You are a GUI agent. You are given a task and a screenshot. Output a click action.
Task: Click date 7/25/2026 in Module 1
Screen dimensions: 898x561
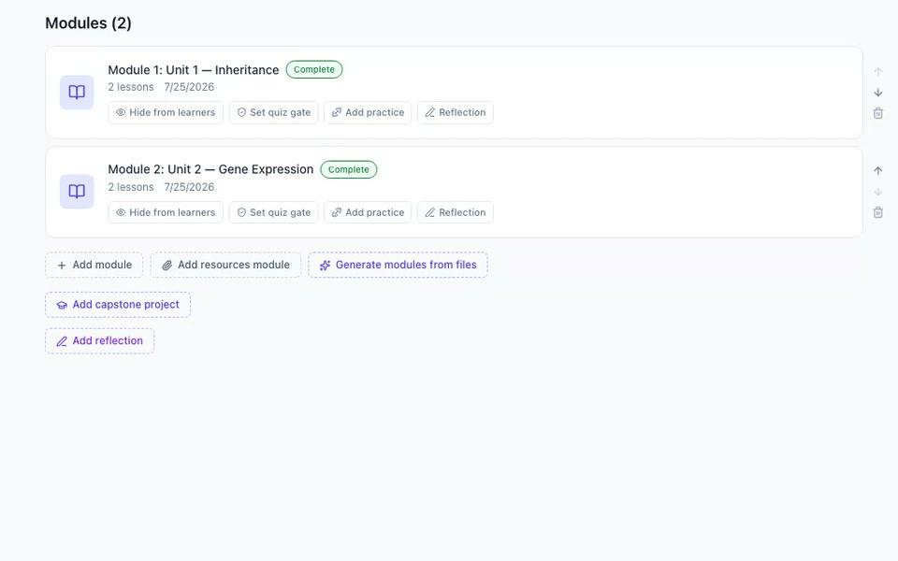[x=189, y=87]
